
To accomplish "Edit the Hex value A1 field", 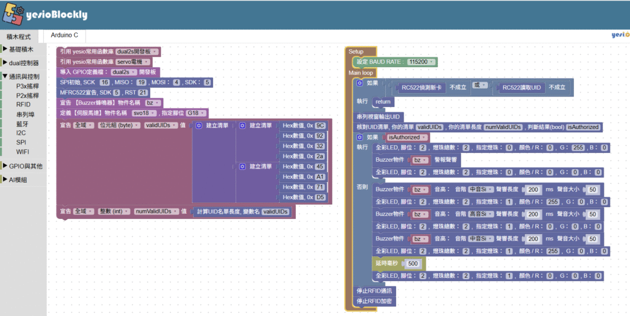I will pyautogui.click(x=320, y=176).
